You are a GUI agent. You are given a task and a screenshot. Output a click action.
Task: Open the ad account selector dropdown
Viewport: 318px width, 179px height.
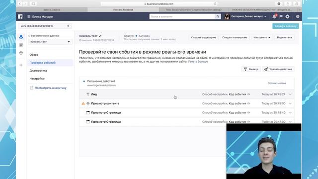pos(45,26)
